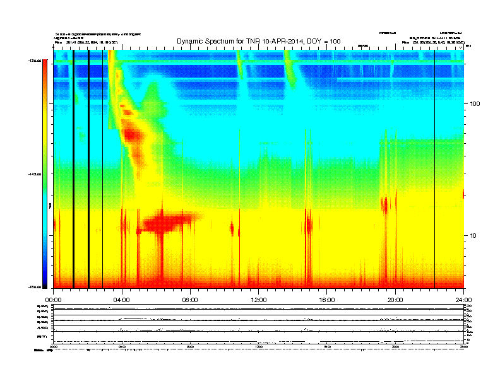The width and height of the screenshot is (500, 386).
Task: Click the -145.00 color bar label
Action: click(x=35, y=174)
